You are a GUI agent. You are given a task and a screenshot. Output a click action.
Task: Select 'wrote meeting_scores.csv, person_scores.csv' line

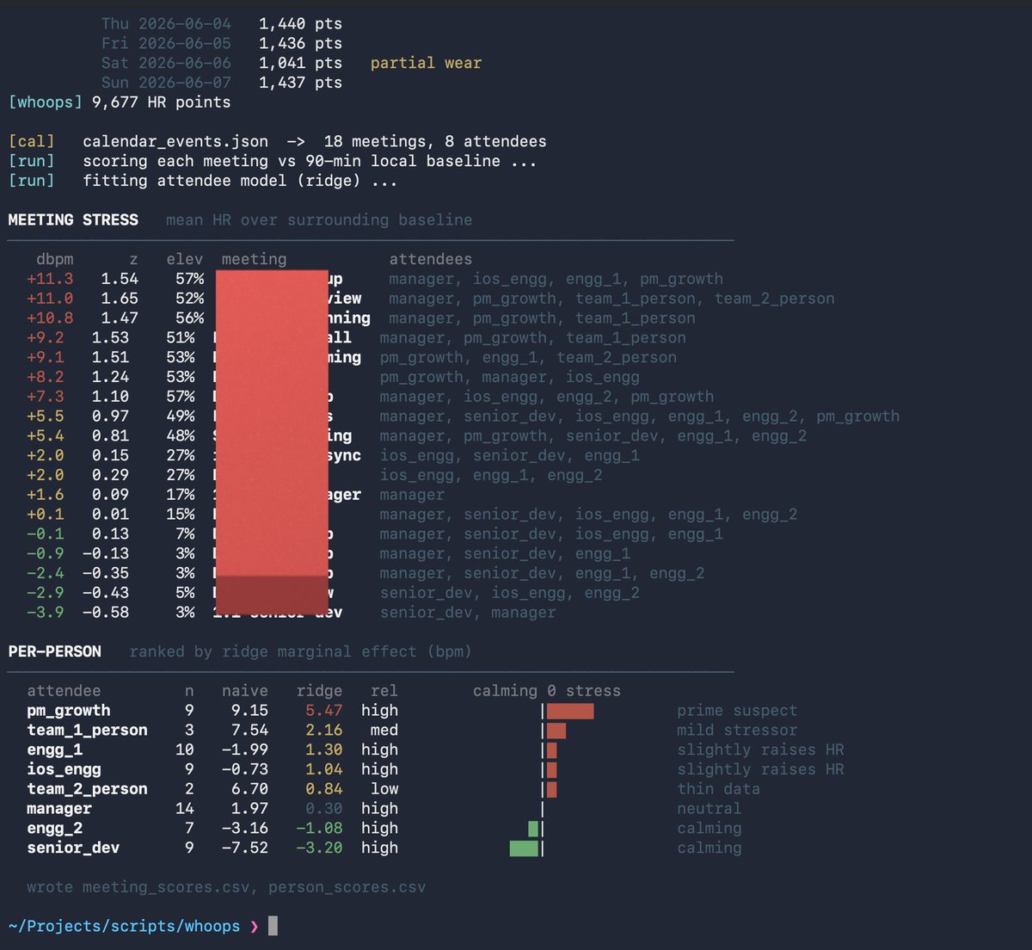click(x=226, y=887)
